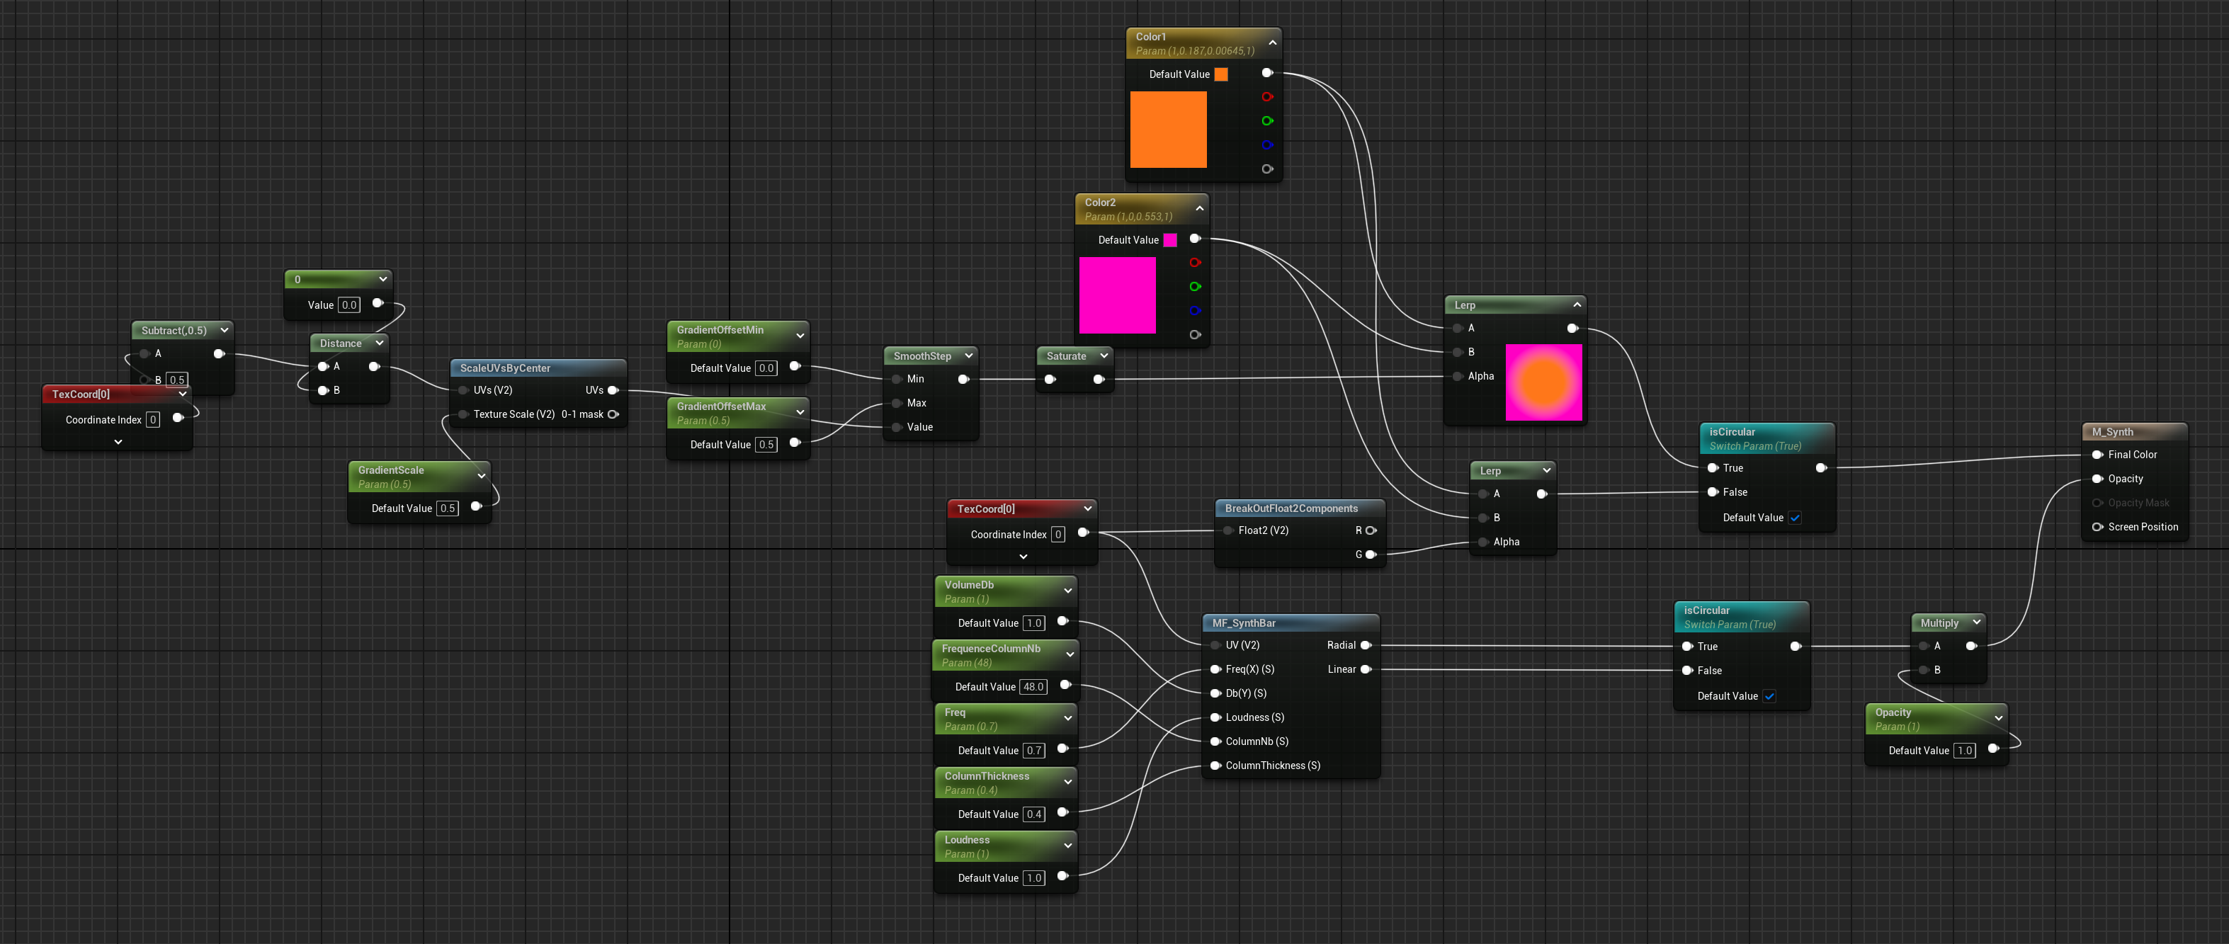Click the M_Synth Final Color input pin
The width and height of the screenshot is (2229, 944).
2097,455
